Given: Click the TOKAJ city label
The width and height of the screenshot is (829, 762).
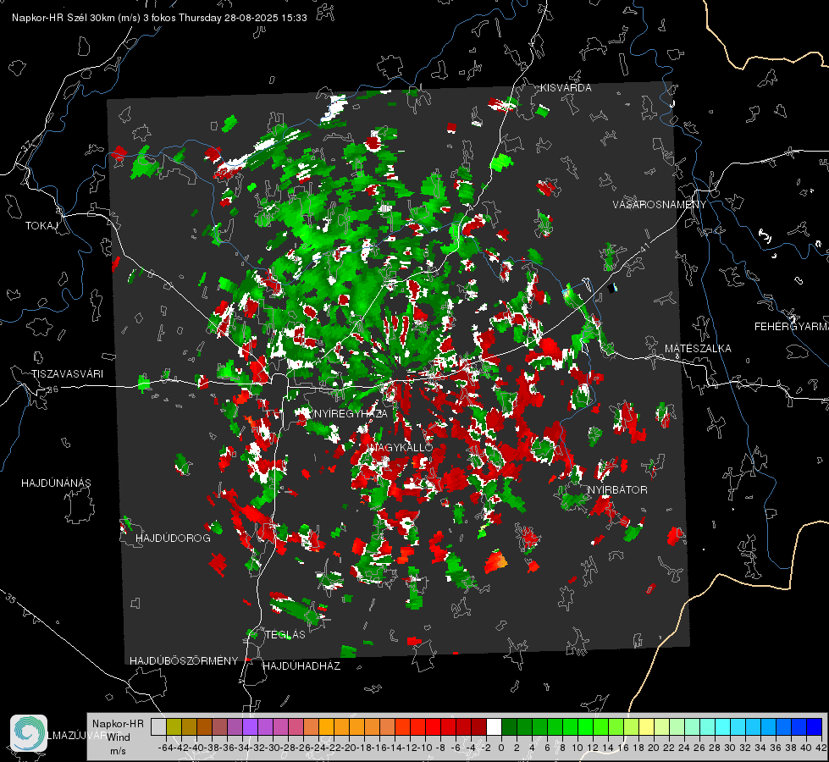Looking at the screenshot, I should 41,226.
